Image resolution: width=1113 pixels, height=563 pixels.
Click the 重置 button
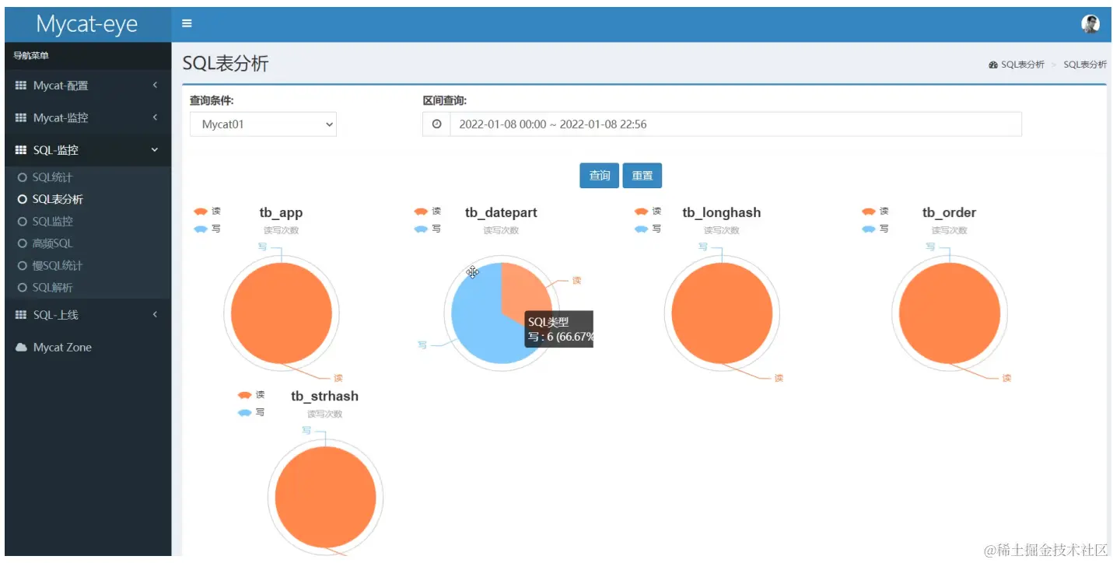coord(642,176)
